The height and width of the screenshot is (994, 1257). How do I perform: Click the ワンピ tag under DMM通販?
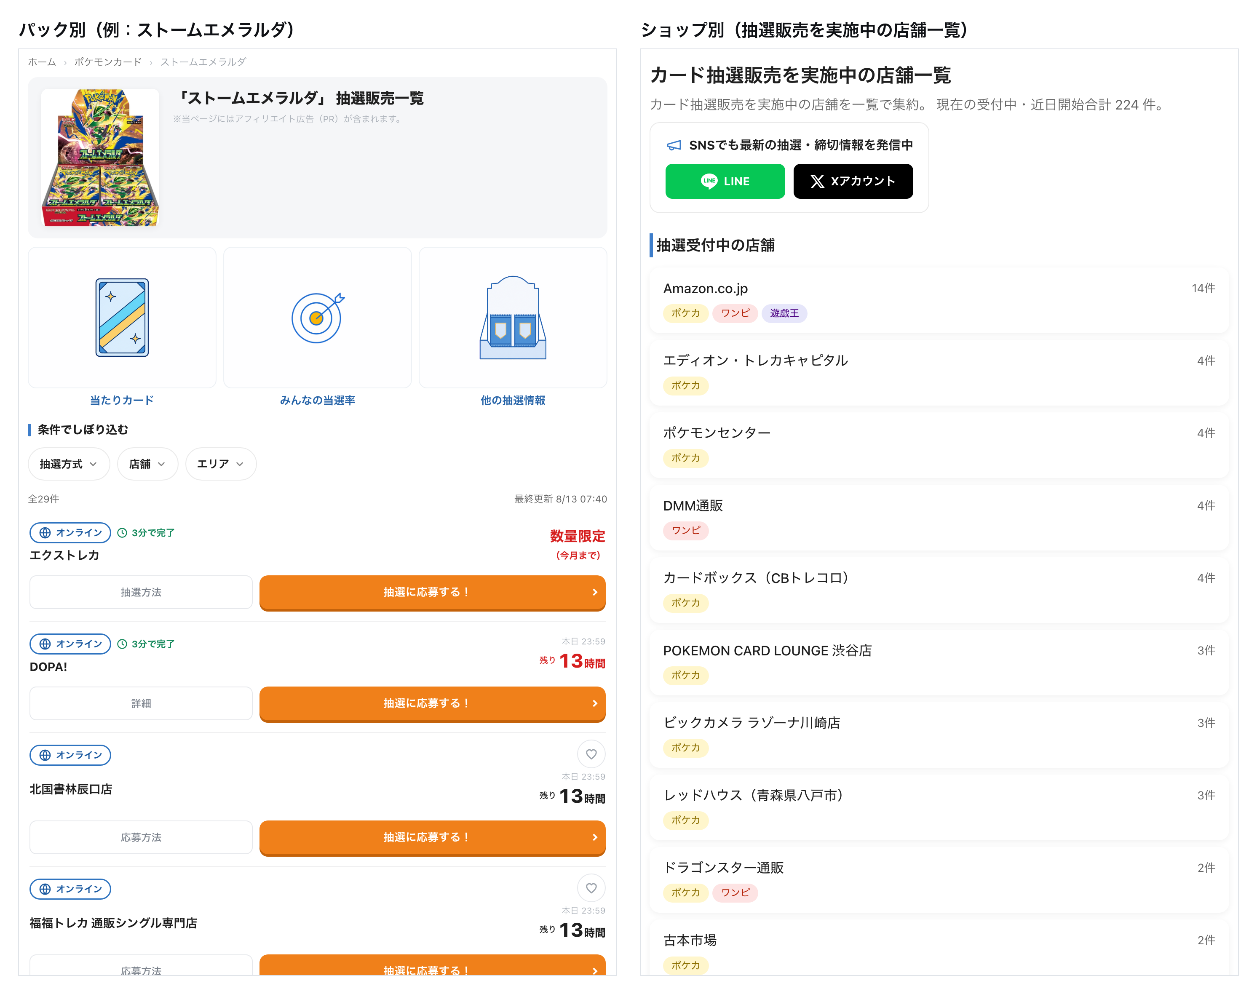tap(685, 530)
